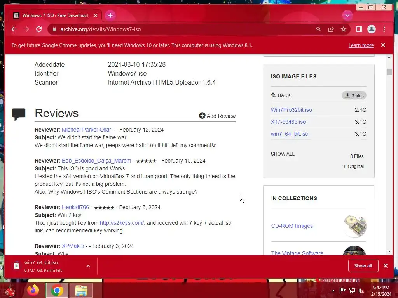The height and width of the screenshot is (298, 398).
Task: Click the ISO IMAGE FILES heading
Action: click(294, 76)
